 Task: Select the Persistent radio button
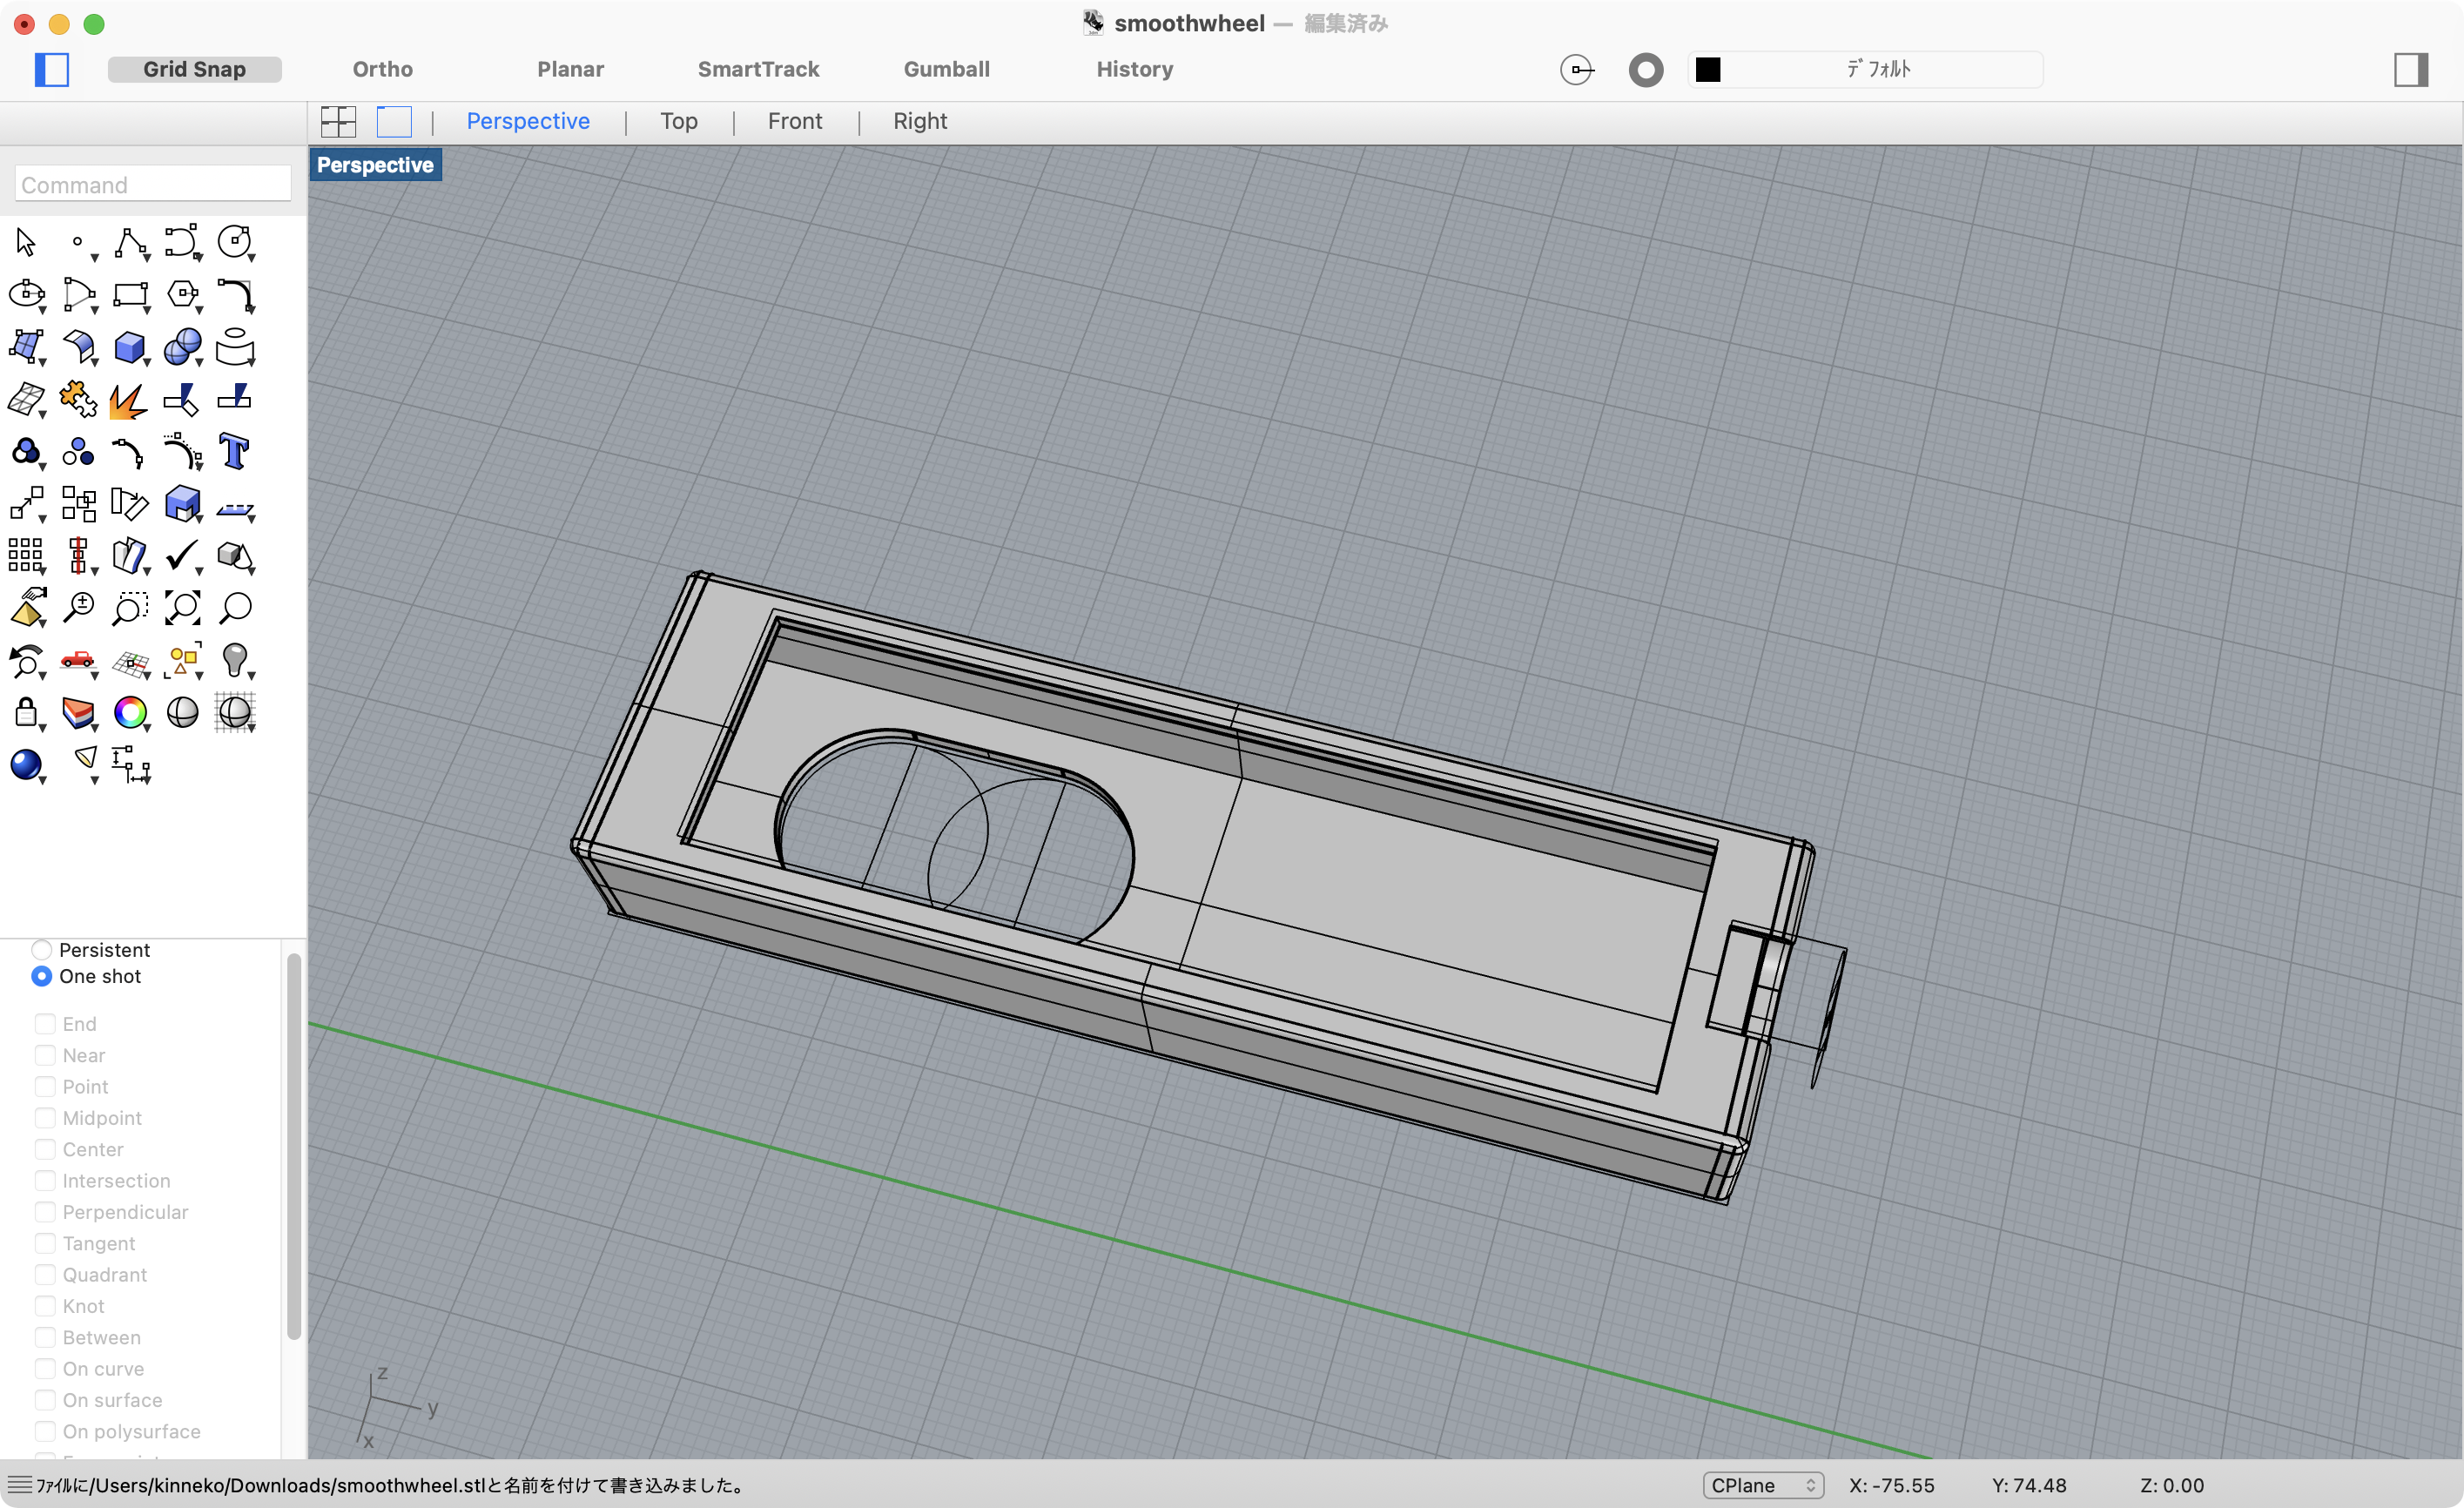click(42, 950)
